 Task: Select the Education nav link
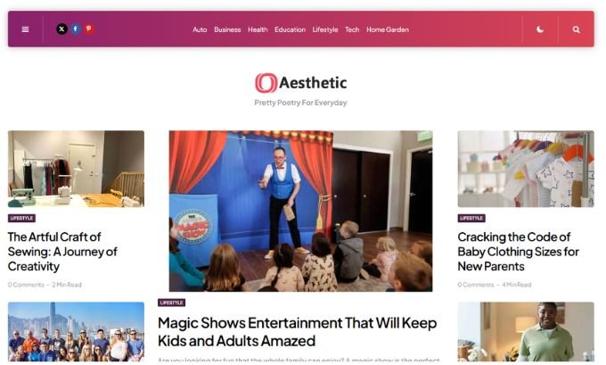click(290, 29)
